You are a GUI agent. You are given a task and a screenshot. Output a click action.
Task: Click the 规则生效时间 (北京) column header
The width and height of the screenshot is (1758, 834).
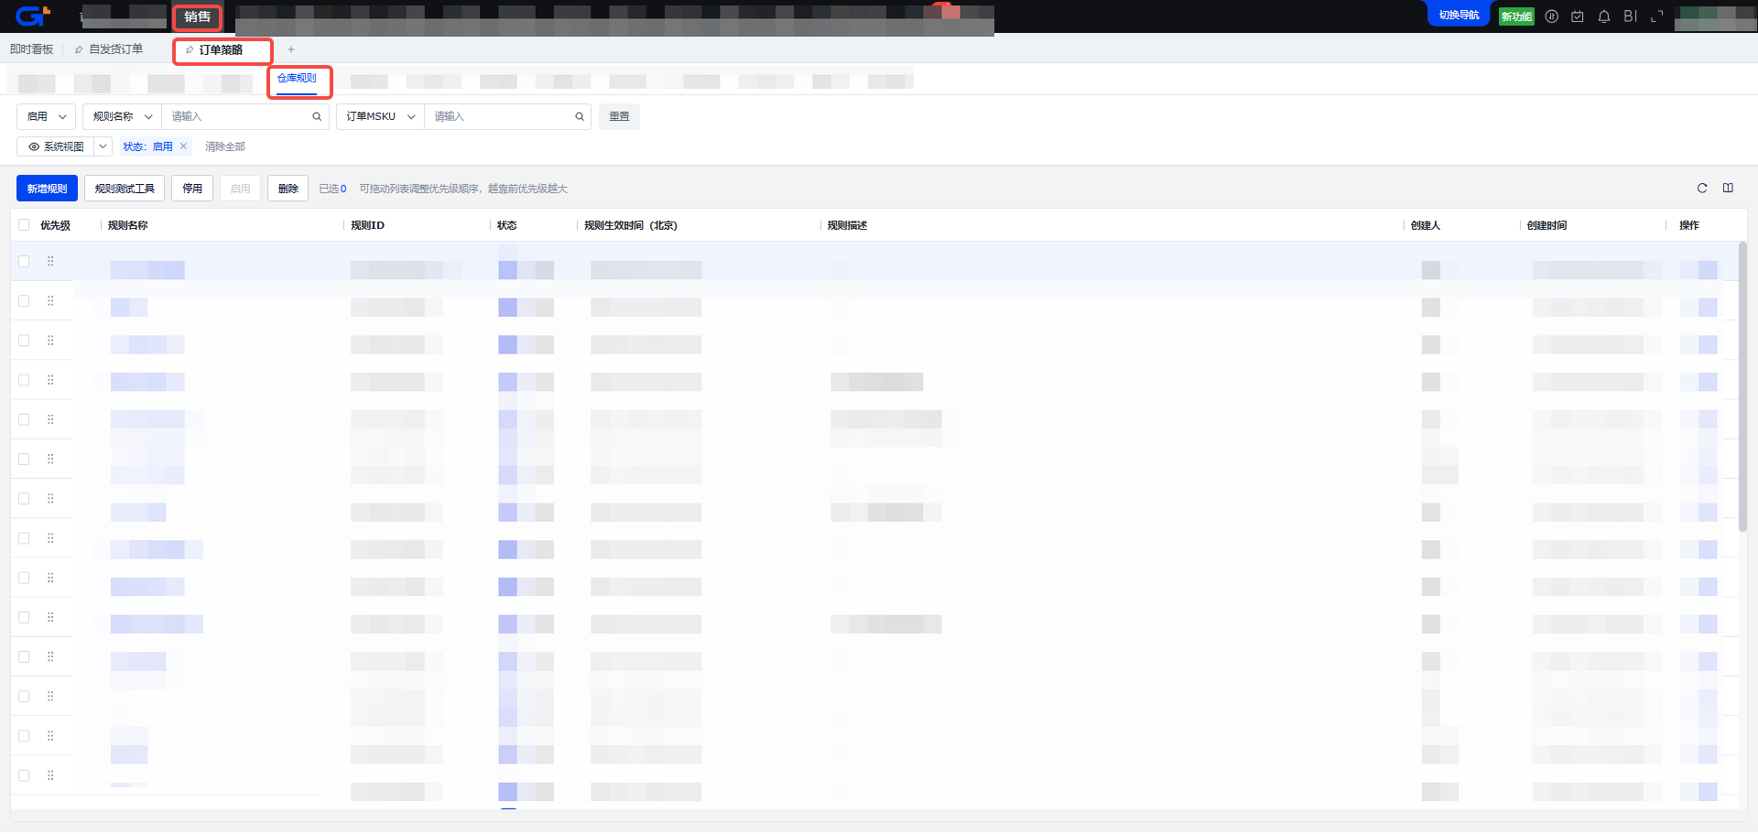pos(631,225)
